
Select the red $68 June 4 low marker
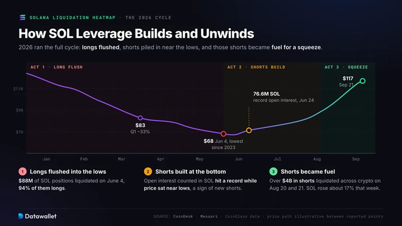(223, 134)
